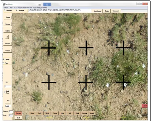Image resolution: width=152 pixels, height=121 pixels.
Task: Click the comment text box
Action: [x=134, y=11]
